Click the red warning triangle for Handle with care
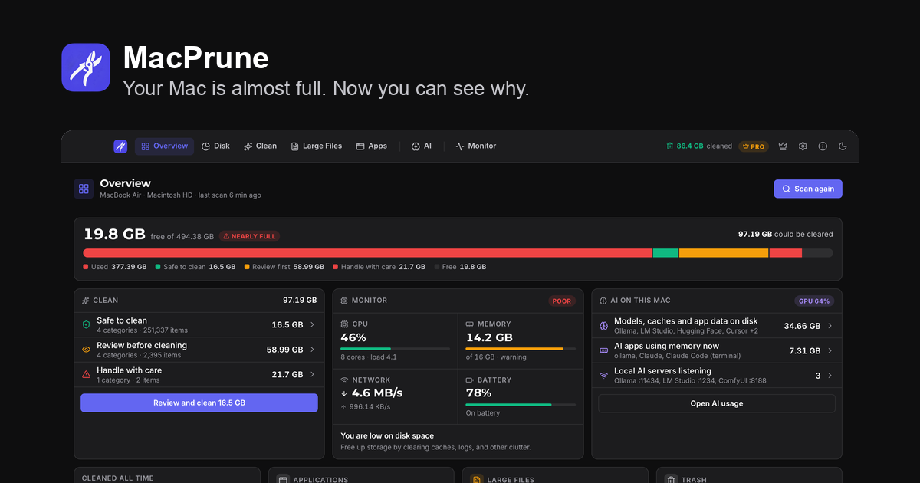The width and height of the screenshot is (920, 483). coord(86,374)
